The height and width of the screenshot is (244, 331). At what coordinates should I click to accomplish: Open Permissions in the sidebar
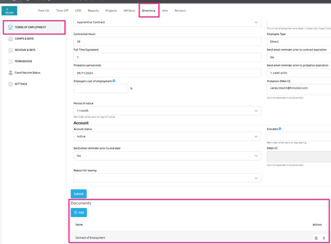click(x=23, y=61)
